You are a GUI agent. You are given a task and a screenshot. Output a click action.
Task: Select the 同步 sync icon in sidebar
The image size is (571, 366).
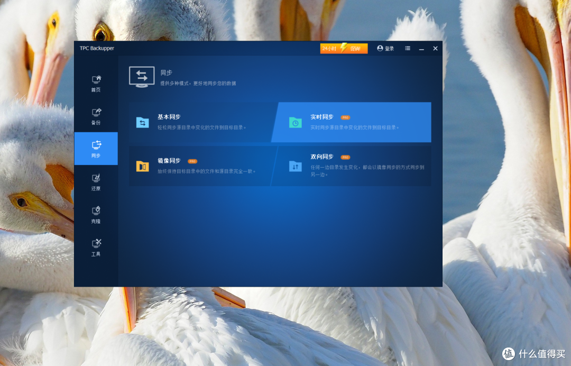click(96, 145)
